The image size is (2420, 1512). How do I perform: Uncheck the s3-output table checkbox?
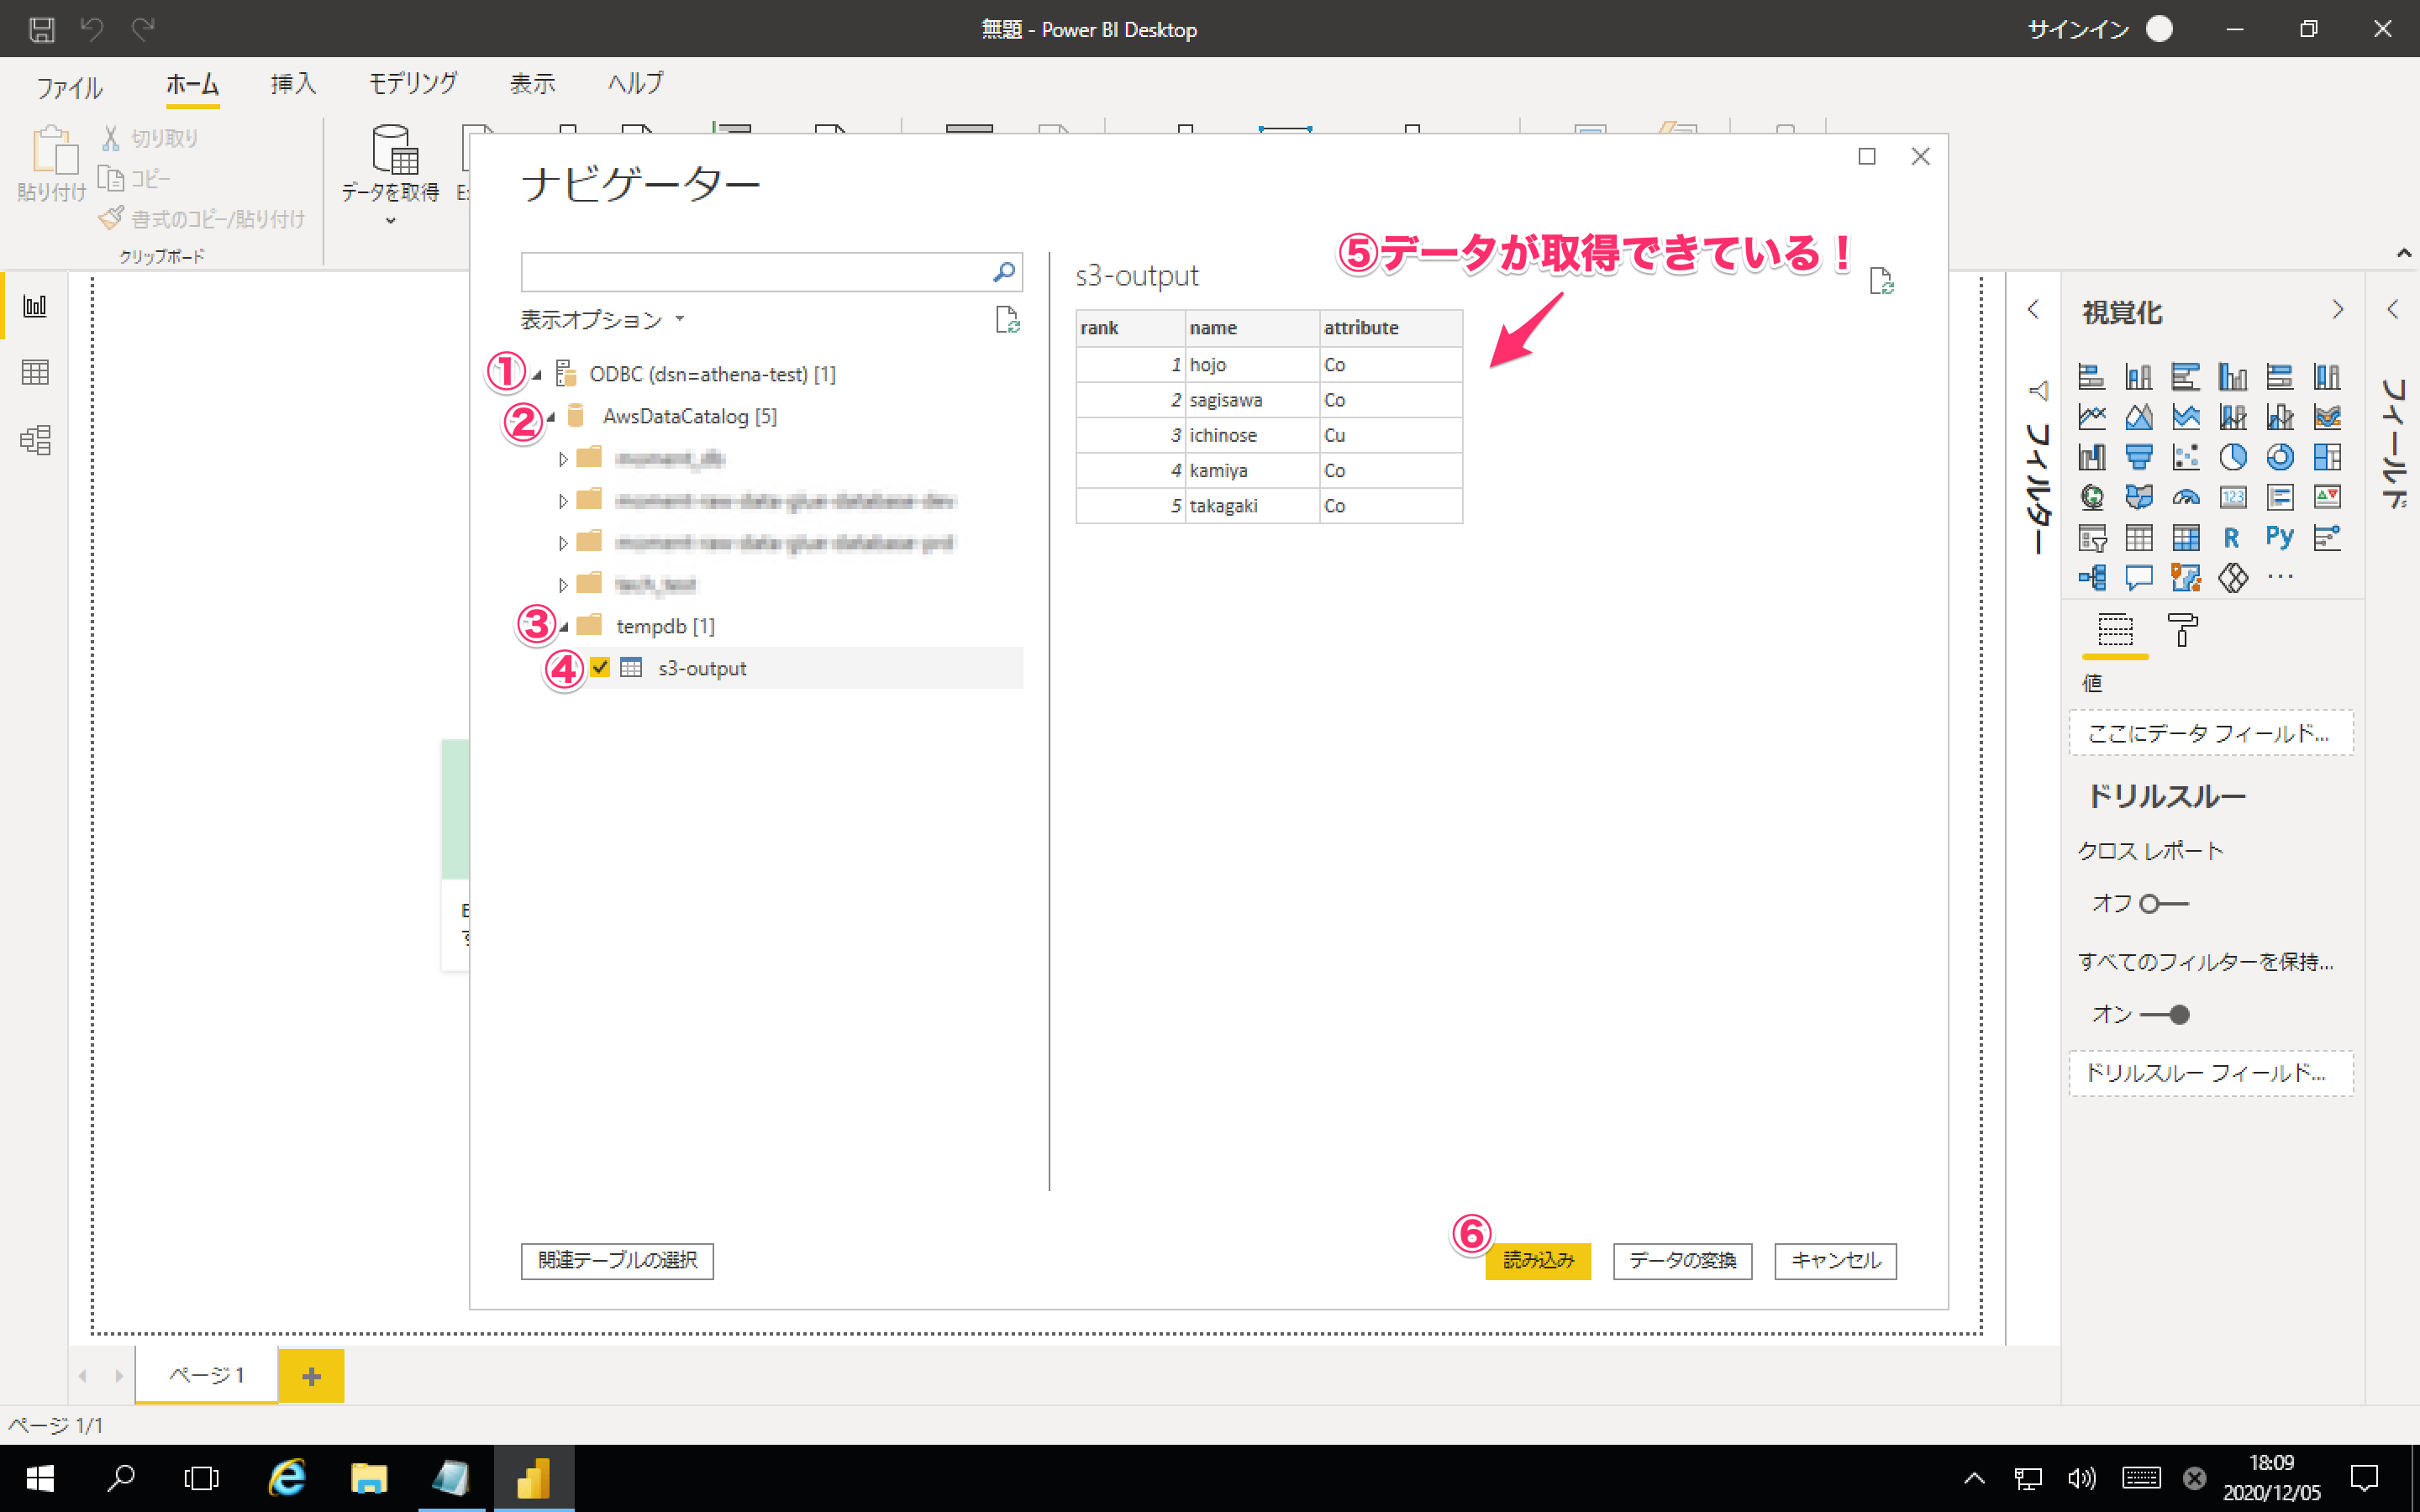[600, 667]
